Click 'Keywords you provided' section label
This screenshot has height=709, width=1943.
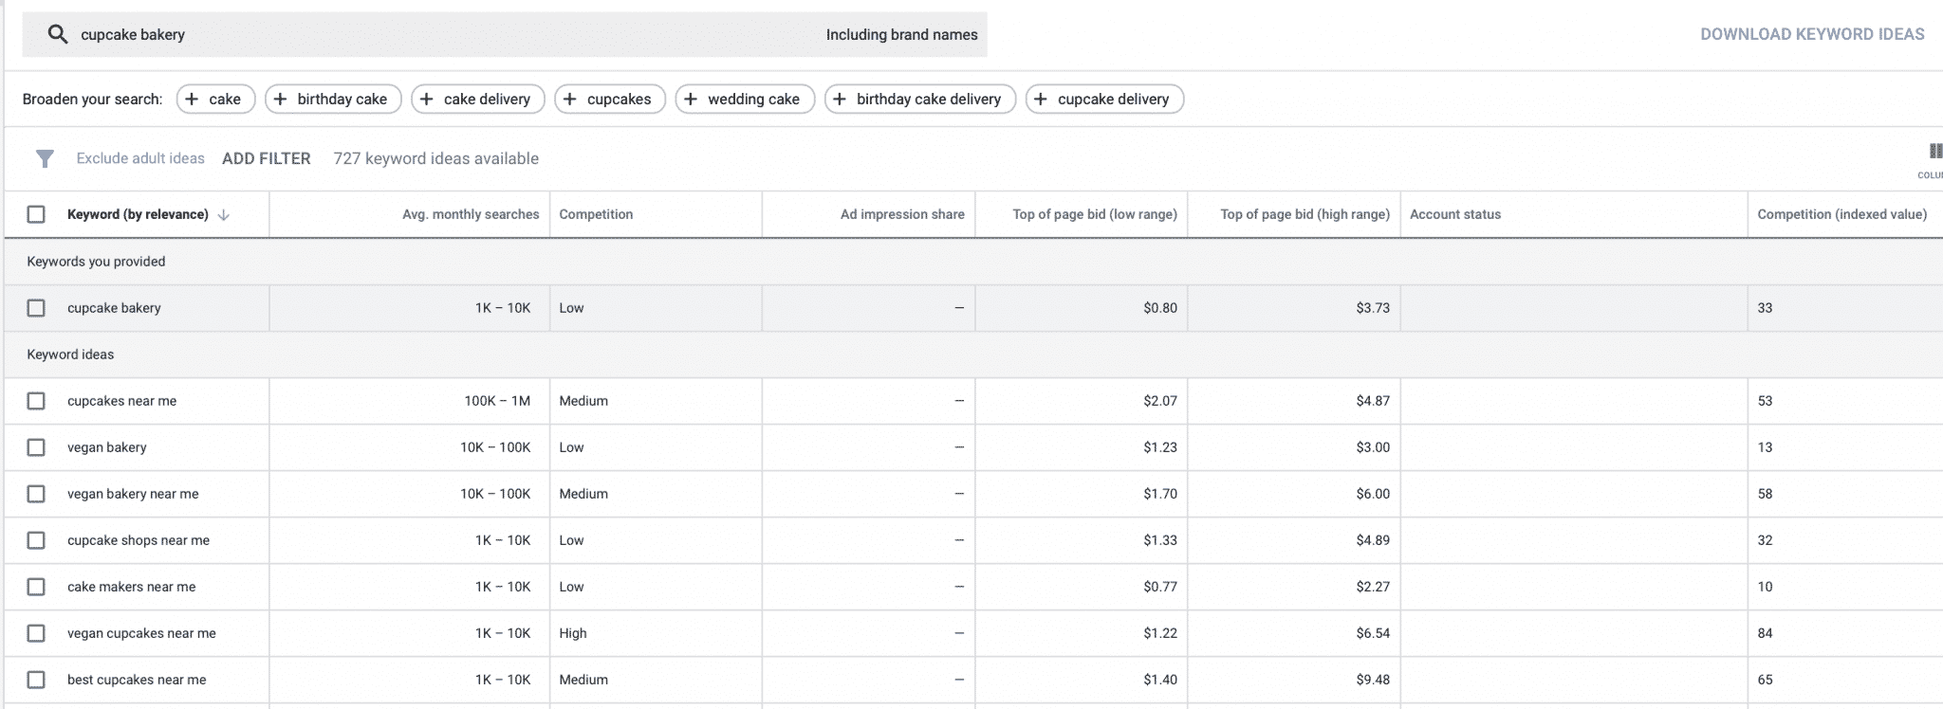tap(96, 262)
